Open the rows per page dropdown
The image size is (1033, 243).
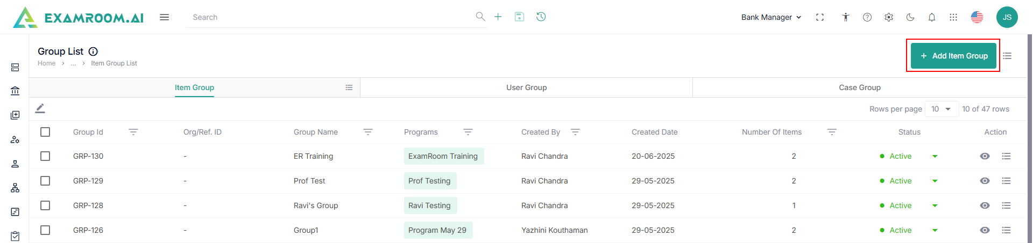[942, 109]
